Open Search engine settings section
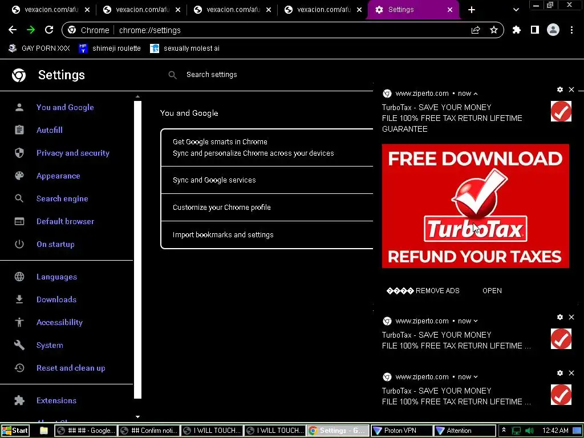Viewport: 584px width, 438px height. coord(62,198)
